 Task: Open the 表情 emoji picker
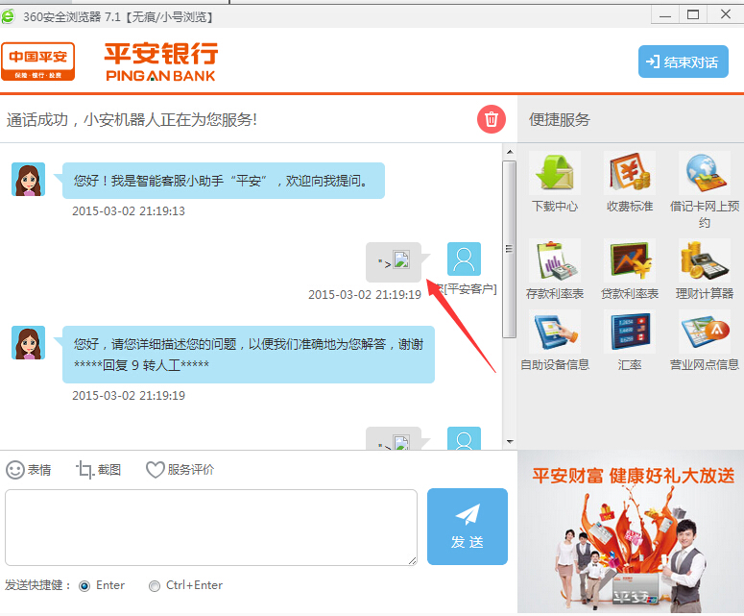[29, 470]
